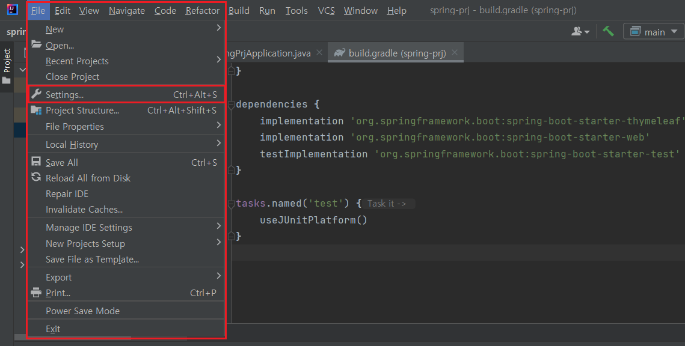Click the Reload All from Disk arrows icon

(x=36, y=177)
